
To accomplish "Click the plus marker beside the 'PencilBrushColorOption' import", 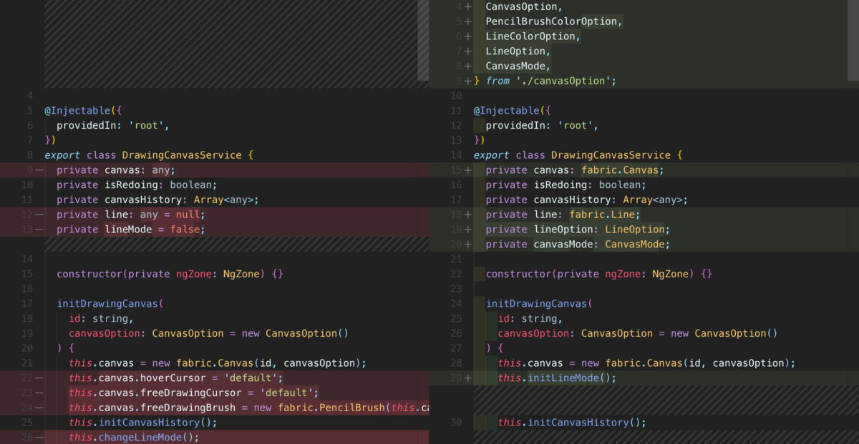I will tap(468, 21).
